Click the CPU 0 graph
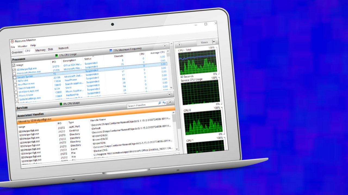 coord(203,122)
